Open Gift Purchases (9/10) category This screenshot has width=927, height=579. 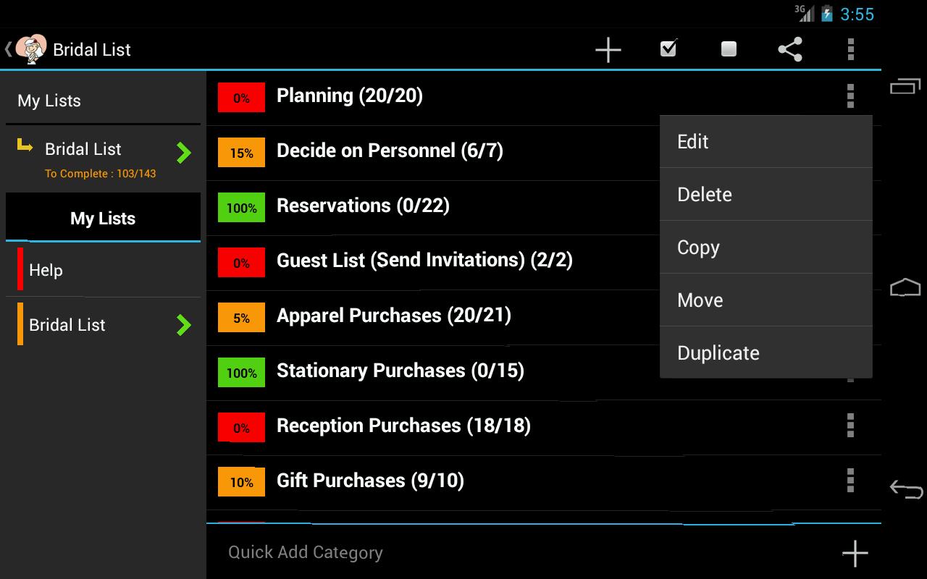tap(370, 481)
